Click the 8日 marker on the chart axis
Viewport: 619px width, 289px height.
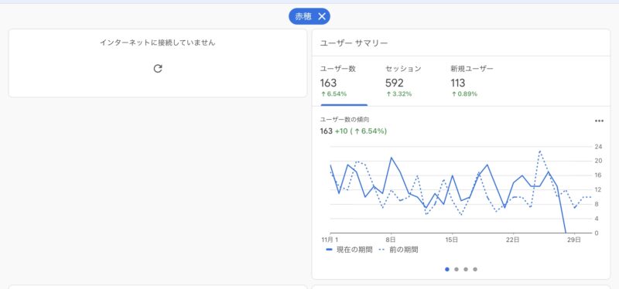click(x=391, y=240)
